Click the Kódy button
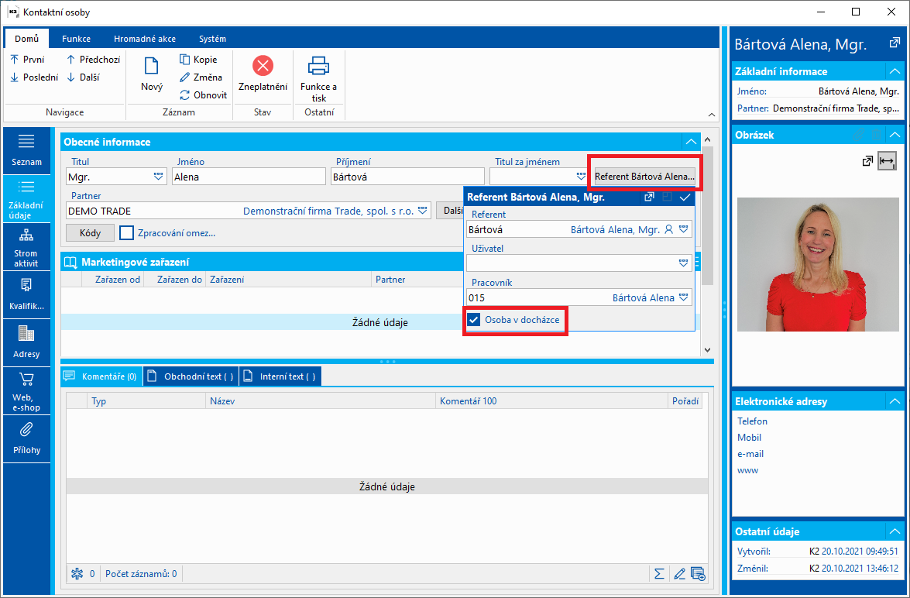This screenshot has width=910, height=598. (90, 233)
